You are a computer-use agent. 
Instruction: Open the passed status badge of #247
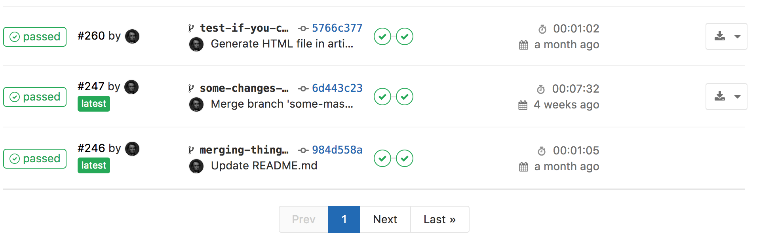[x=35, y=97]
